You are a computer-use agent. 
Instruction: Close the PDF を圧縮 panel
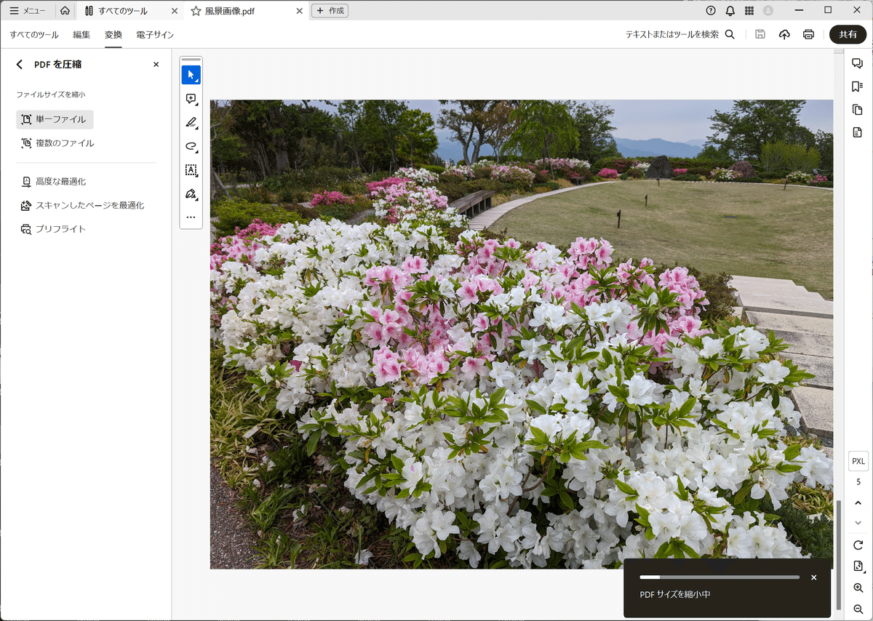[156, 65]
